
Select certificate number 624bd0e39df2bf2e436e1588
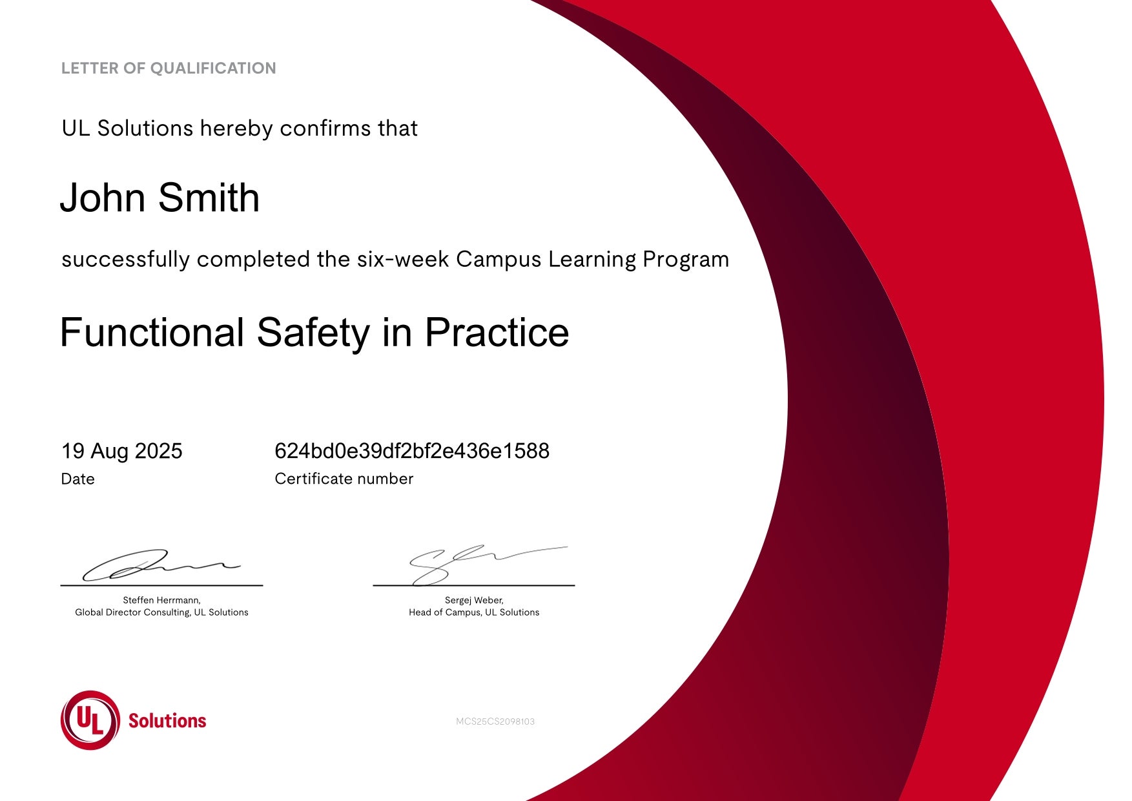pyautogui.click(x=412, y=451)
